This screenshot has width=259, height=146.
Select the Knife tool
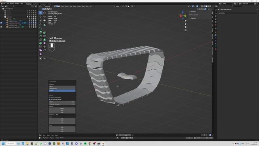(40, 40)
